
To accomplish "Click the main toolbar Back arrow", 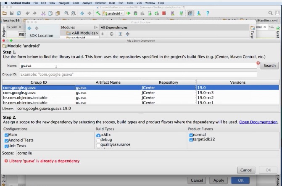I will click(x=82, y=13).
